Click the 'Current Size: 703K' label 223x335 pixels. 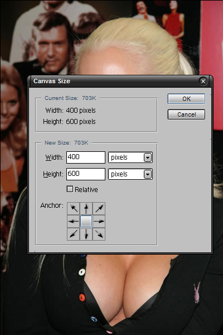click(x=70, y=98)
